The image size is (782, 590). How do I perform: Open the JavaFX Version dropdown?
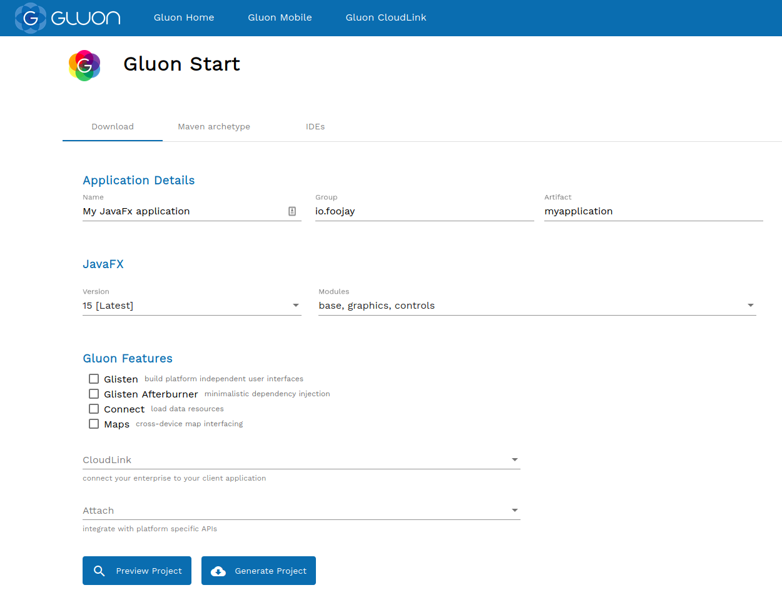click(x=295, y=305)
